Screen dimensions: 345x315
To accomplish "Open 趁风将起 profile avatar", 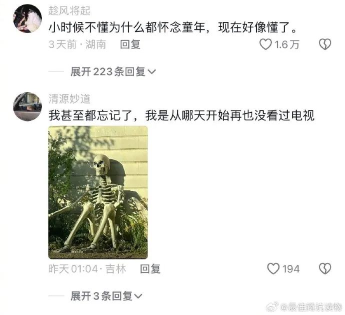I will pos(27,18).
